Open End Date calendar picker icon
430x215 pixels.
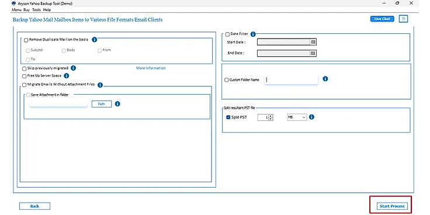tap(313, 53)
